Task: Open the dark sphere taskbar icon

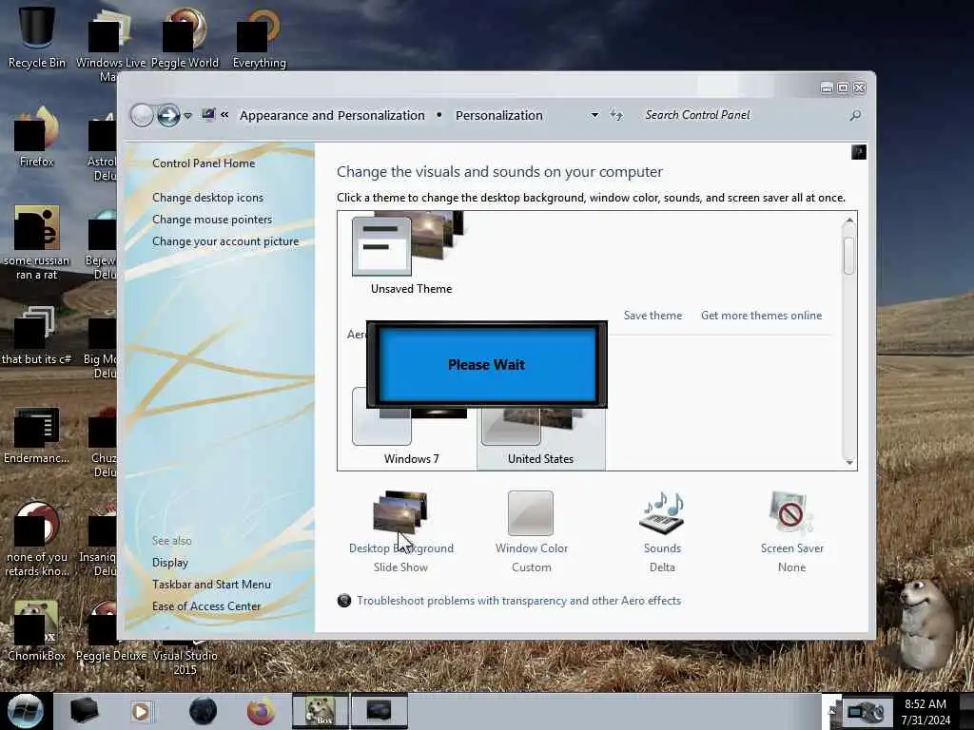Action: coord(204,711)
